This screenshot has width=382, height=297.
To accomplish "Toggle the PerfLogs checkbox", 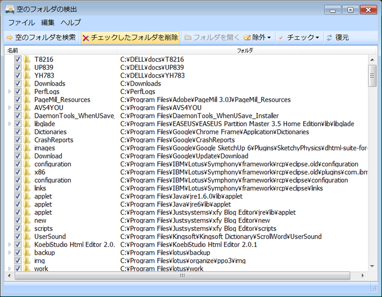I will (x=18, y=92).
